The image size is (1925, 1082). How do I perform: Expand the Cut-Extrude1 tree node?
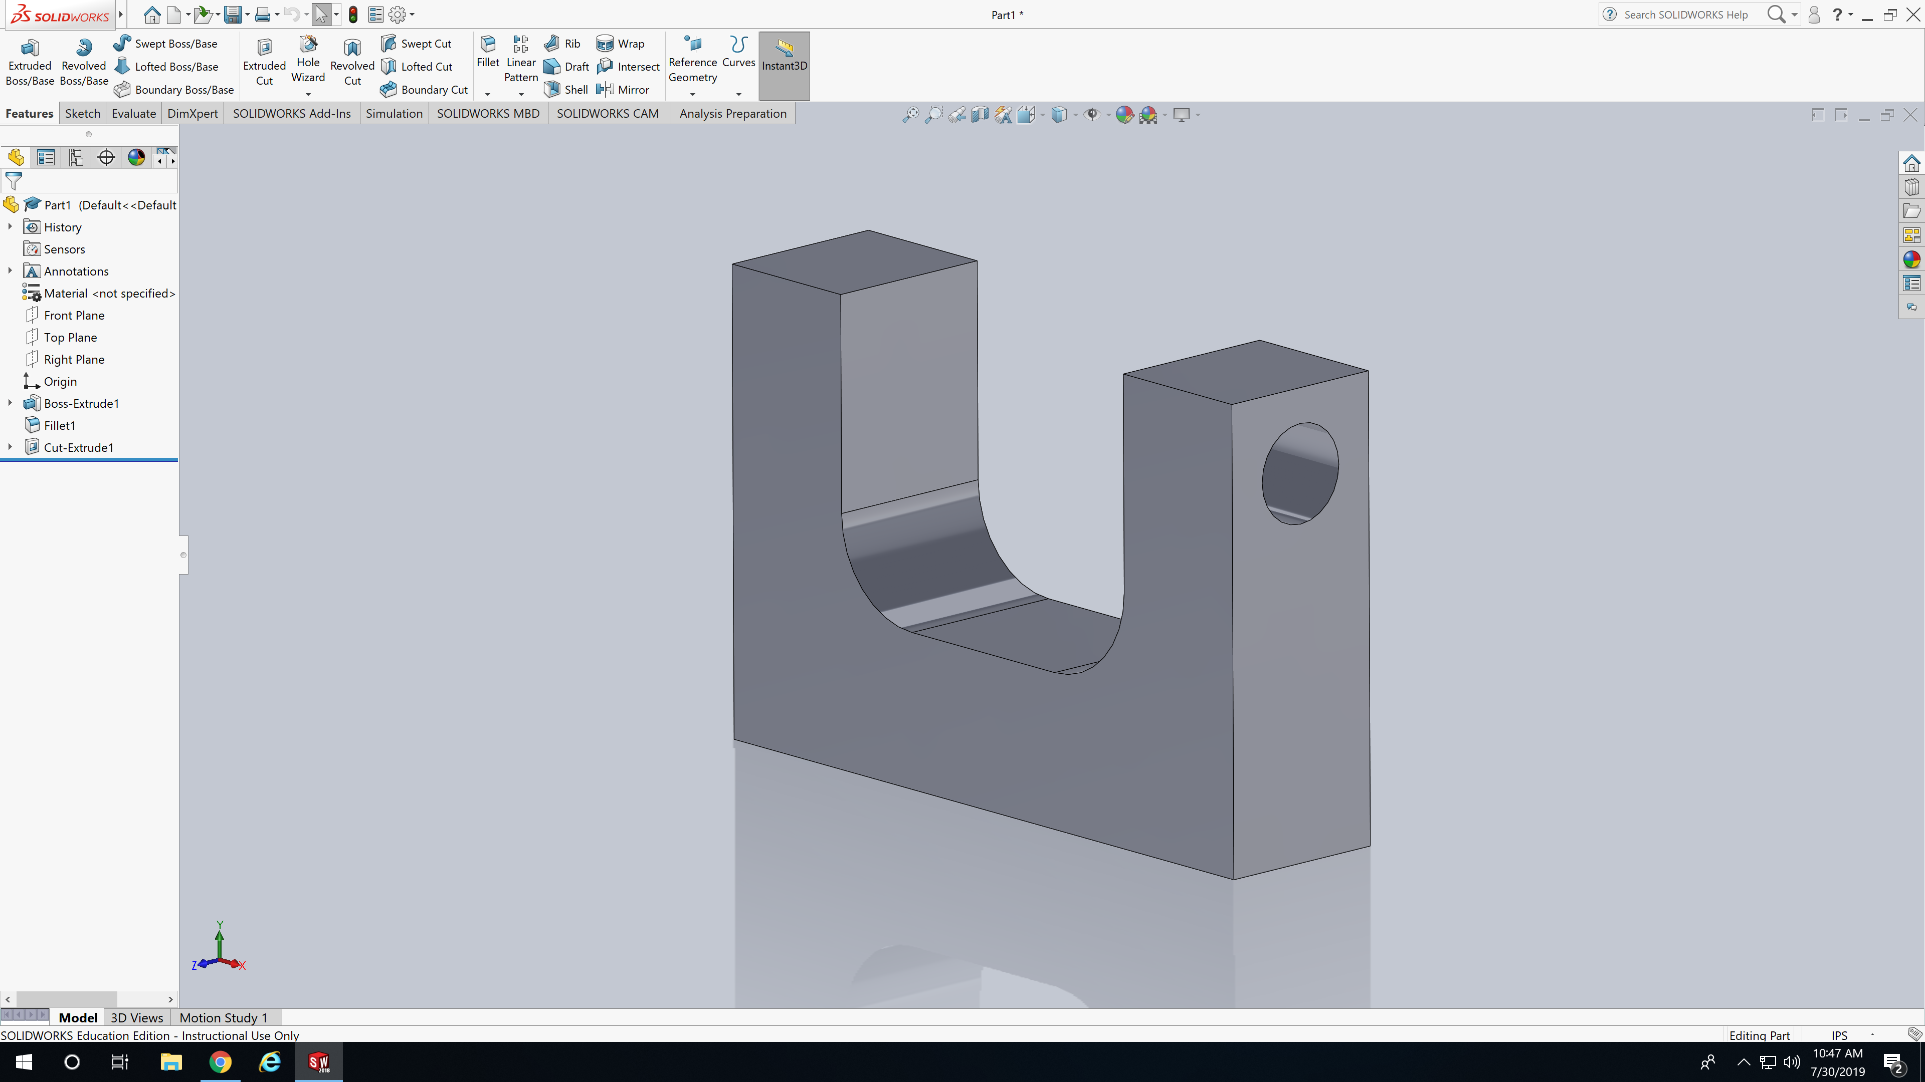point(10,447)
